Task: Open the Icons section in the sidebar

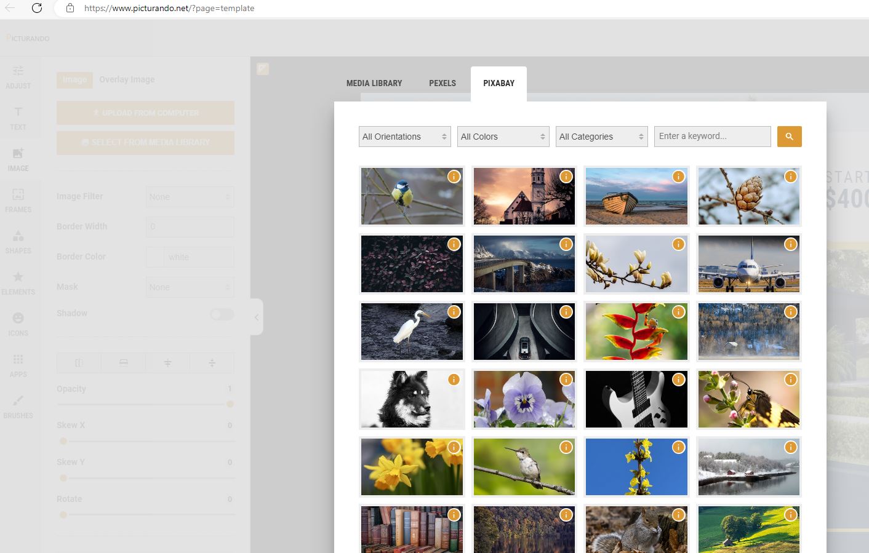Action: pyautogui.click(x=18, y=324)
